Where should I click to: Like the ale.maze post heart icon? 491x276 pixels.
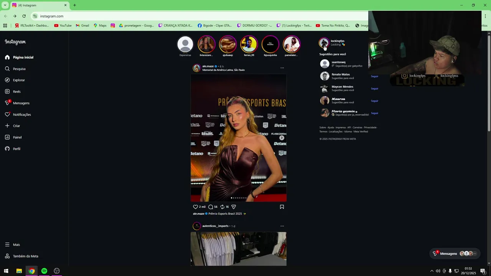[195, 207]
